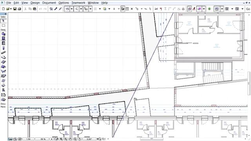Open the Guide Lines options dropdown arrow
Image resolution: width=251 pixels, height=141 pixels.
72,9
